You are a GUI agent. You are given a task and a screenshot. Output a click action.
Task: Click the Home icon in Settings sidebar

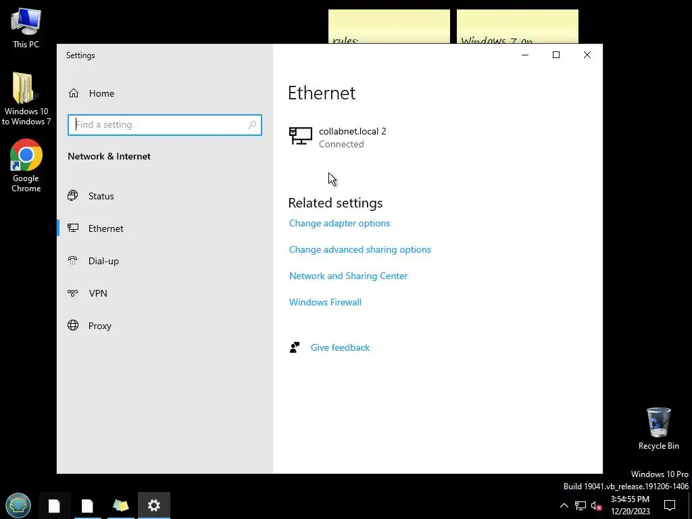(74, 93)
